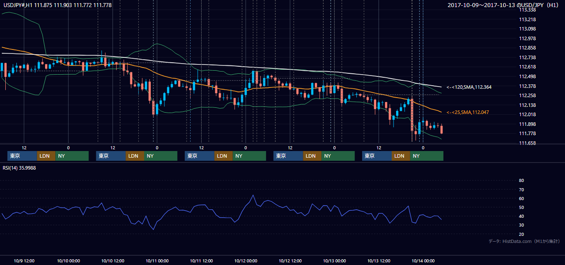Screen dimensions: 565x265
Task: Click the RSI scale value 30
Action: click(x=521, y=225)
